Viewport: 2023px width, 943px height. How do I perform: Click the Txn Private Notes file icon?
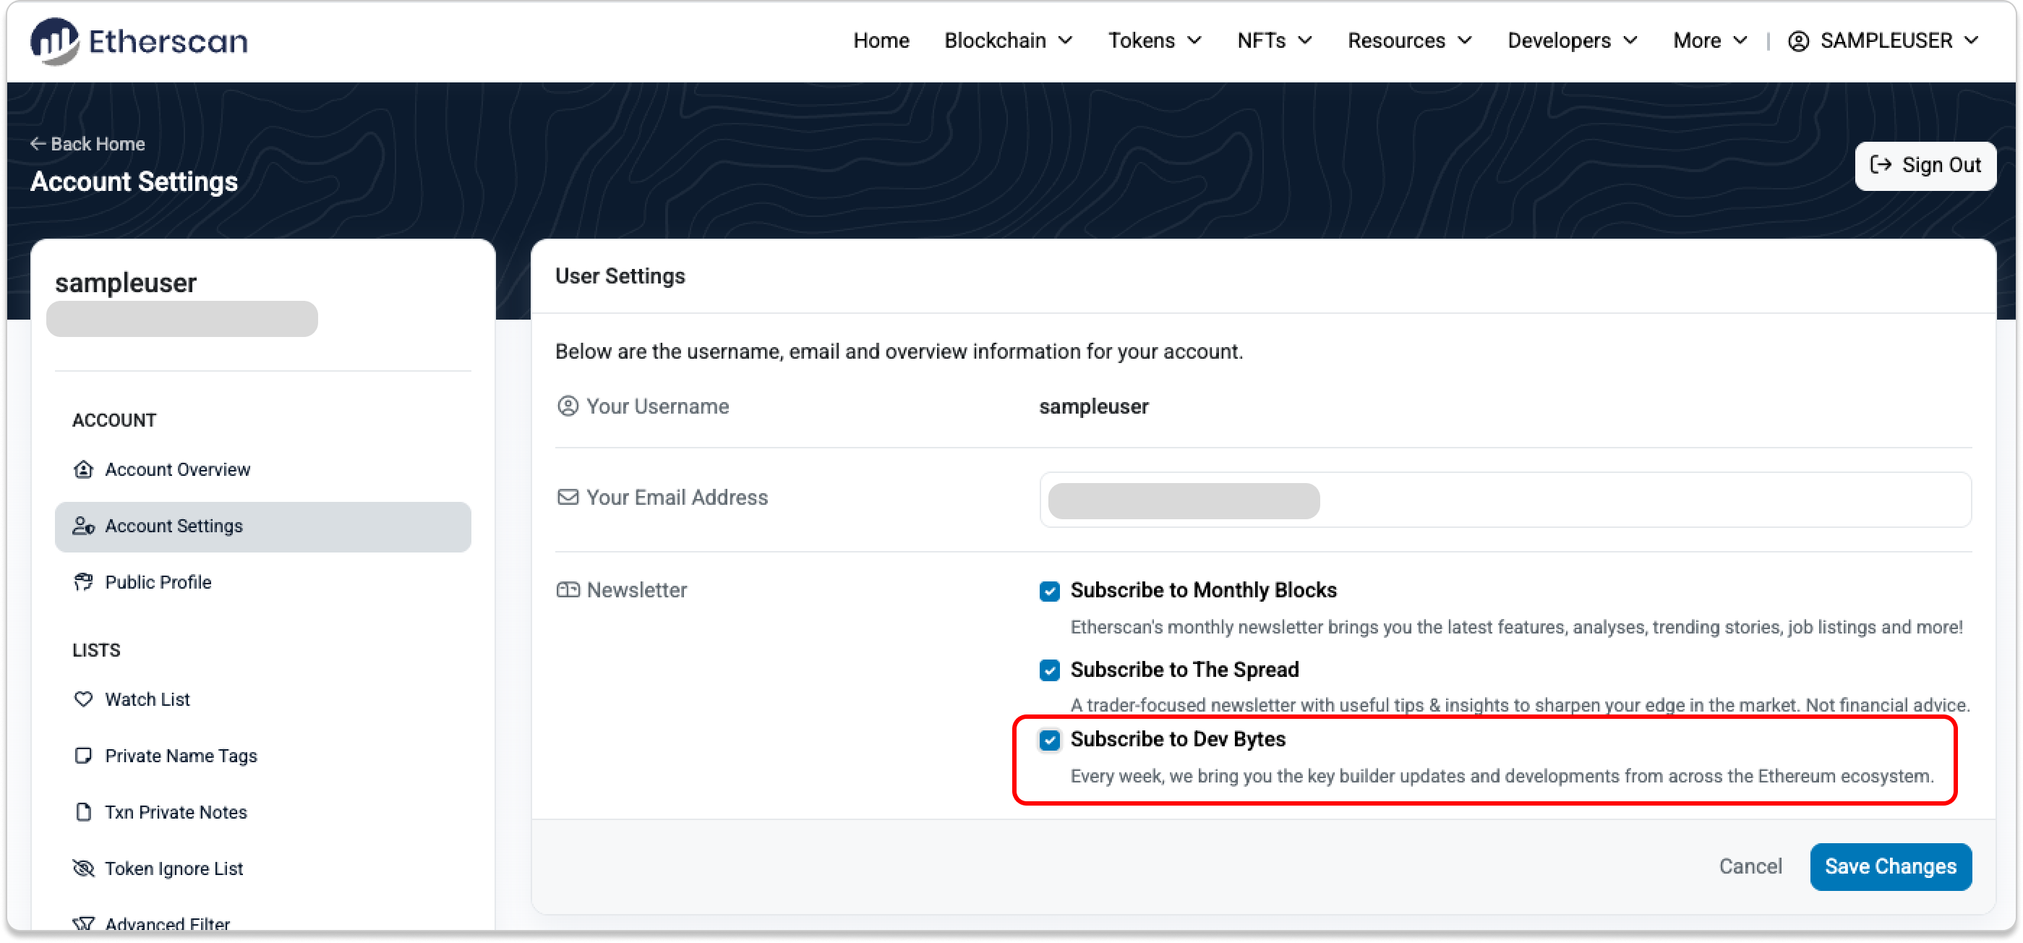click(83, 813)
